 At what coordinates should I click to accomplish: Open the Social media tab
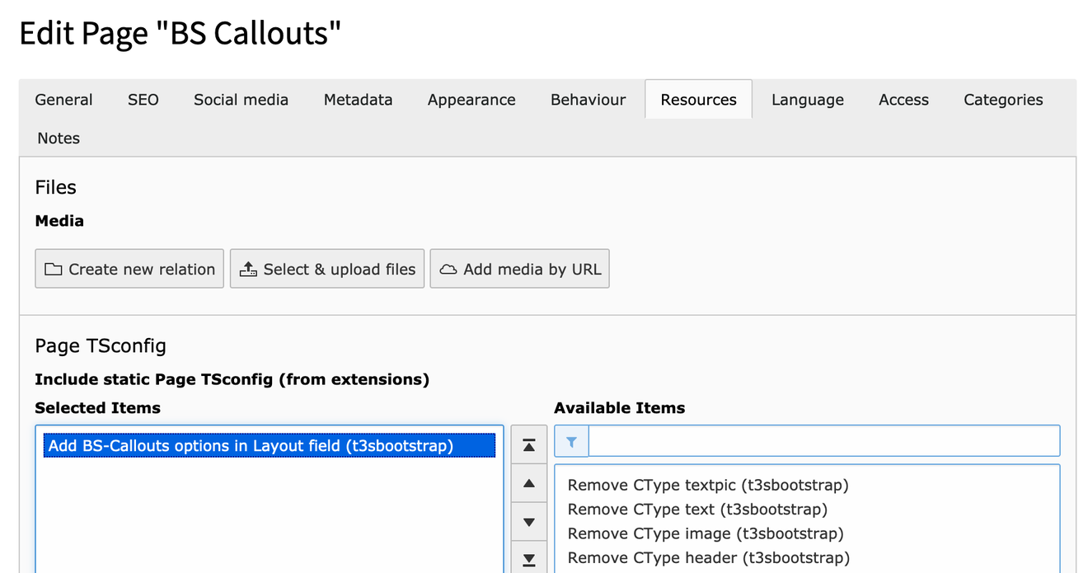241,100
